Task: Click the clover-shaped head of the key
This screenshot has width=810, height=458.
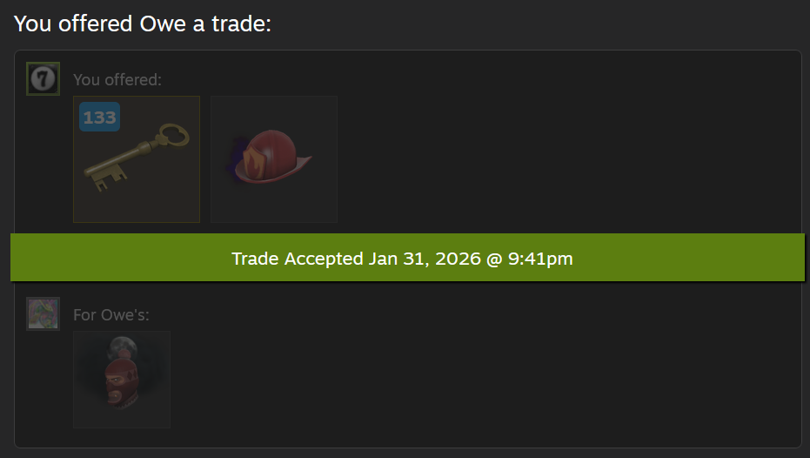Action: (x=174, y=136)
